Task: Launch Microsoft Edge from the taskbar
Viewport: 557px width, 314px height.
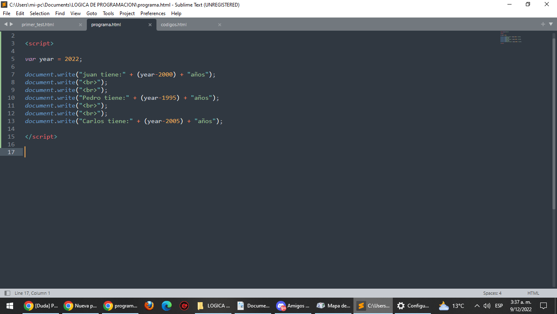Action: point(167,306)
